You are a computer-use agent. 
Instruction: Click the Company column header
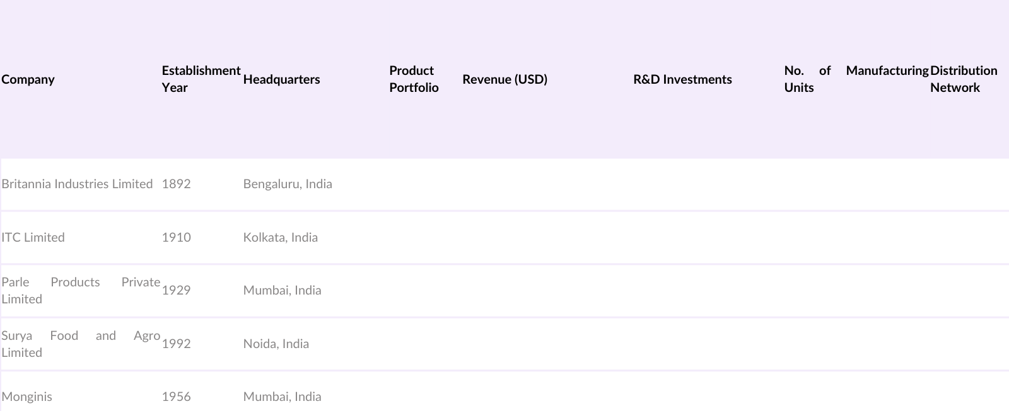point(28,79)
